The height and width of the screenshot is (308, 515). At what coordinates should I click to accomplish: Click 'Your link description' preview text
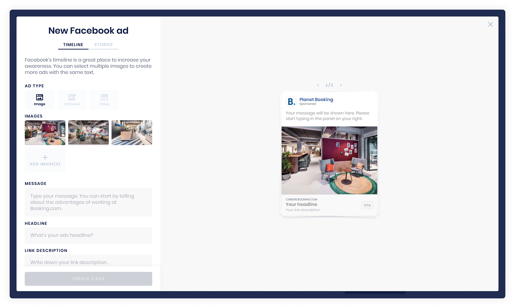pyautogui.click(x=303, y=210)
